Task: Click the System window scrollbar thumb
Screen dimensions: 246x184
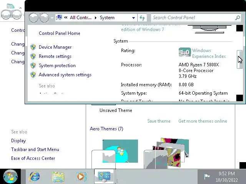Action: click(239, 59)
